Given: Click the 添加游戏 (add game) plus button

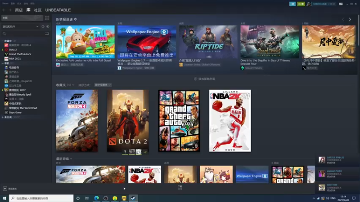Looking at the screenshot, I should pos(5,189).
